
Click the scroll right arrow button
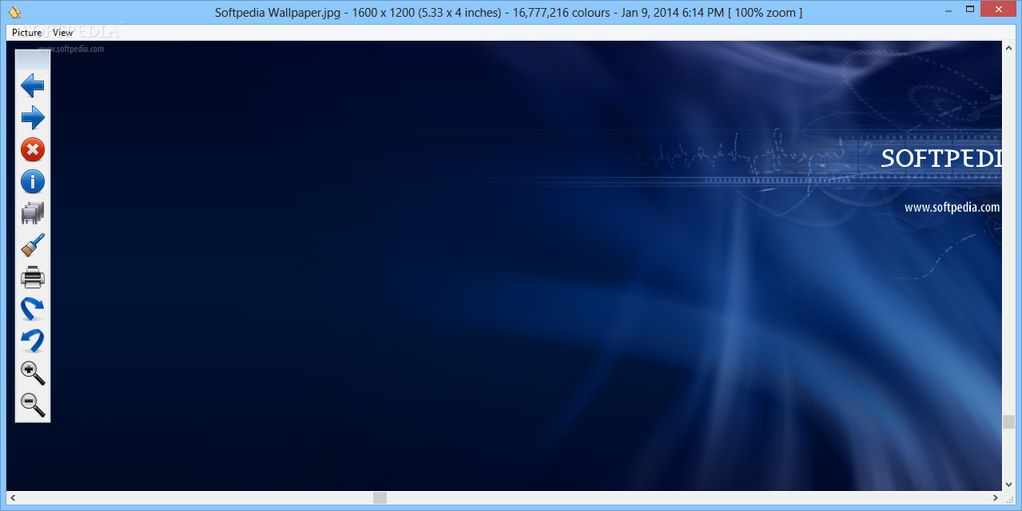tap(996, 497)
